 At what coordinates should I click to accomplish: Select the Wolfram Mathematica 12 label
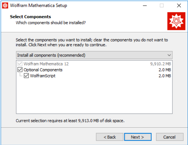point(46,64)
